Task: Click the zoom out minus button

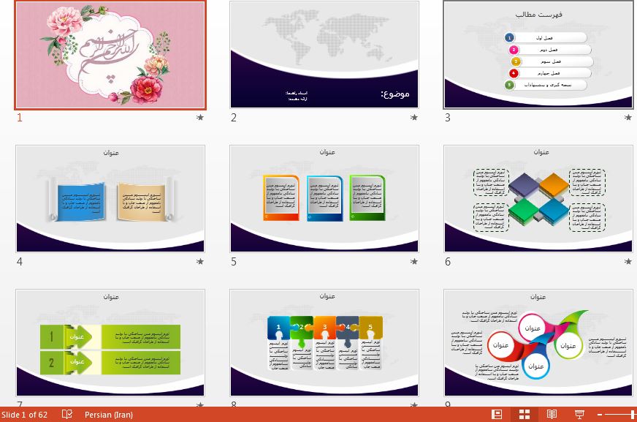Action: pyautogui.click(x=600, y=415)
